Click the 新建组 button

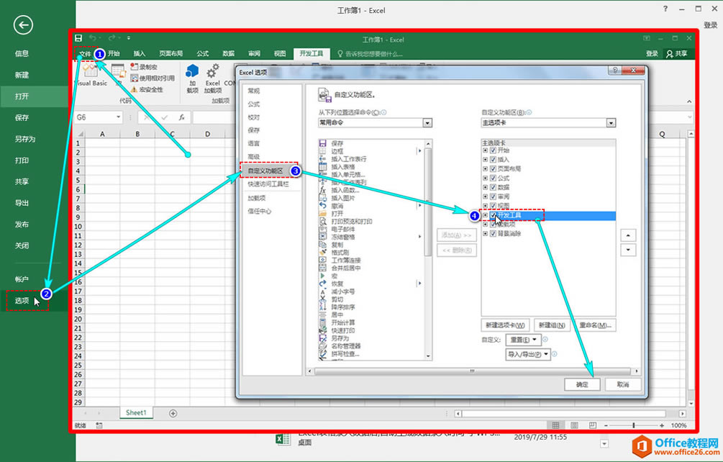(552, 325)
